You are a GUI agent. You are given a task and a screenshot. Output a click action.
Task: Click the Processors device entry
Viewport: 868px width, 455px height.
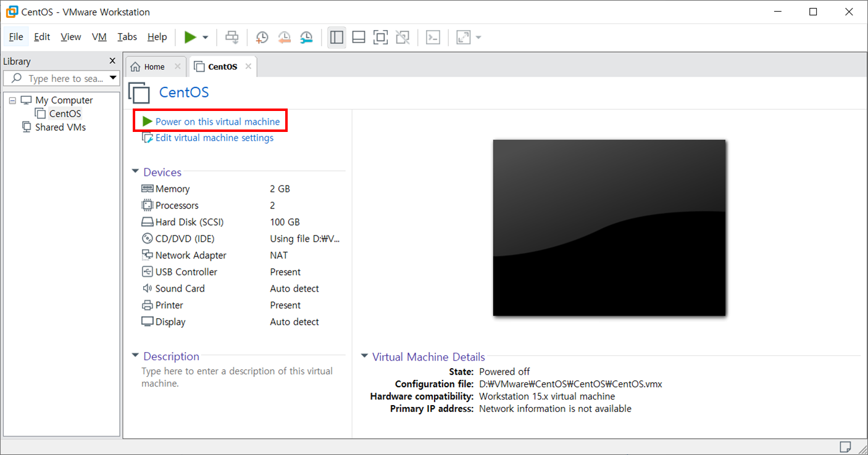177,205
